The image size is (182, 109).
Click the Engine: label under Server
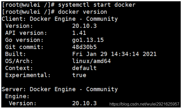(x=17, y=96)
